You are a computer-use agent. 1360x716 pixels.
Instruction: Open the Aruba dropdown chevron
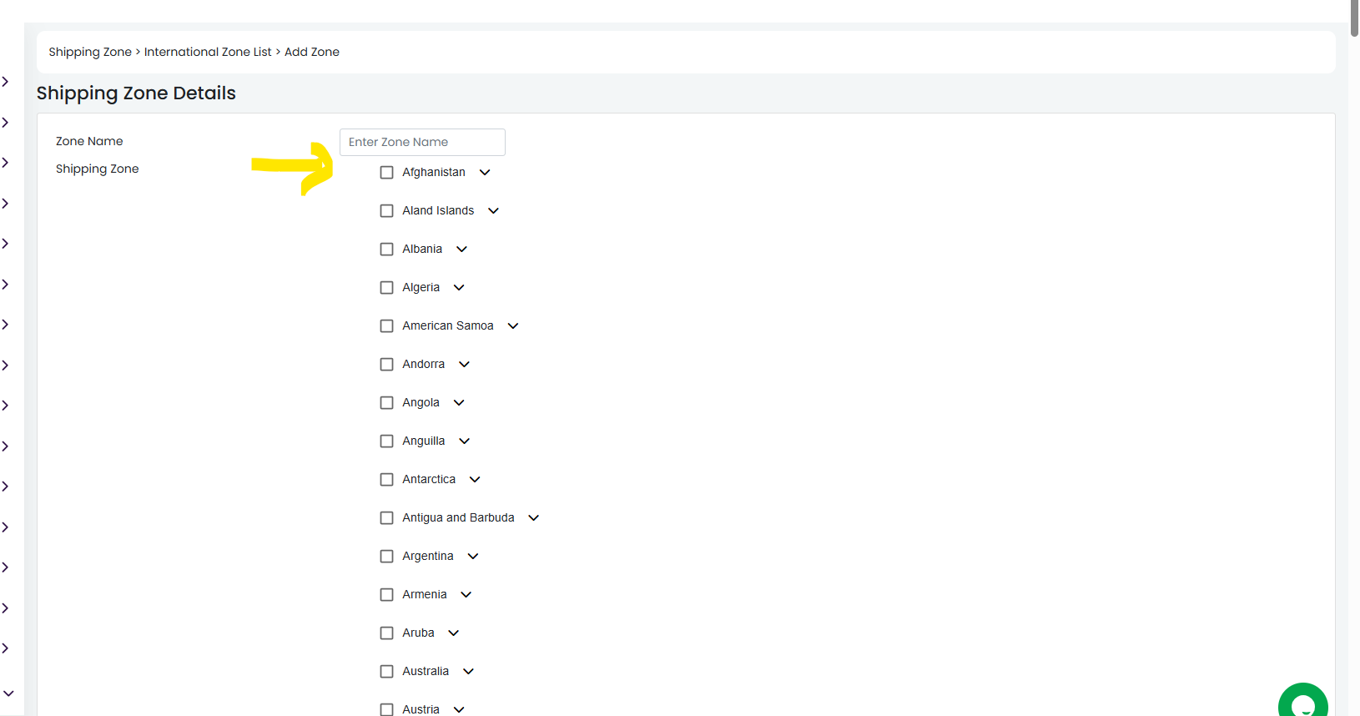click(x=454, y=633)
